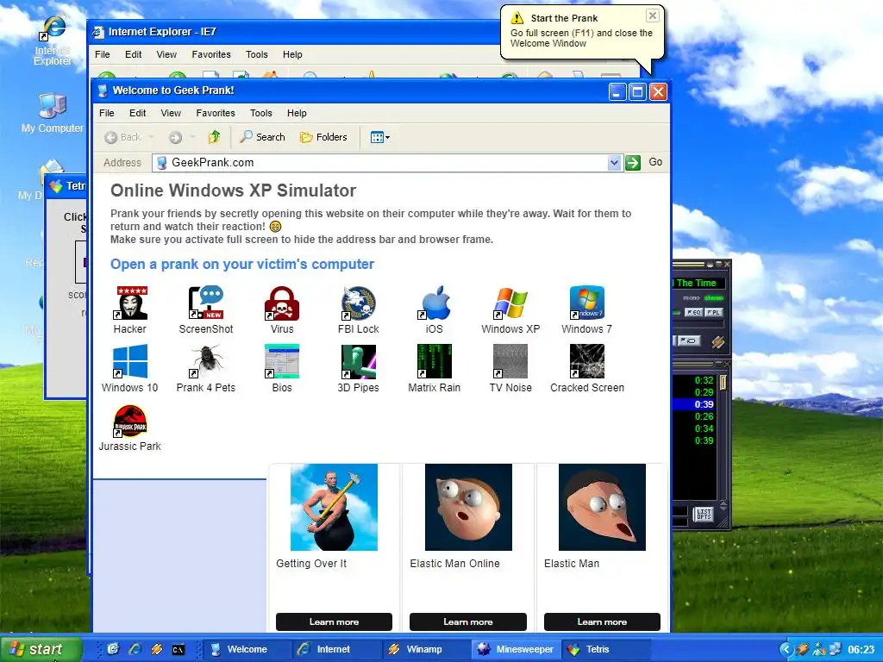Open My Computer desktop icon
The image size is (883, 662).
pos(53,113)
